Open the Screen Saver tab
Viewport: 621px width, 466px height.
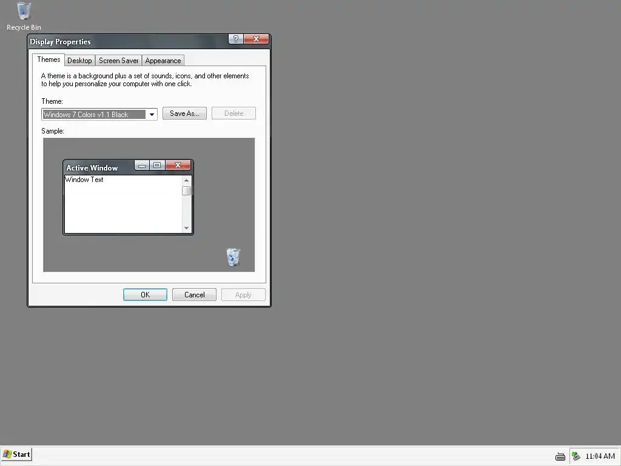[x=118, y=61]
